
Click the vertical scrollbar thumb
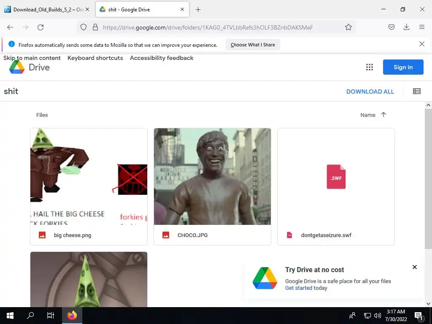pos(428,178)
